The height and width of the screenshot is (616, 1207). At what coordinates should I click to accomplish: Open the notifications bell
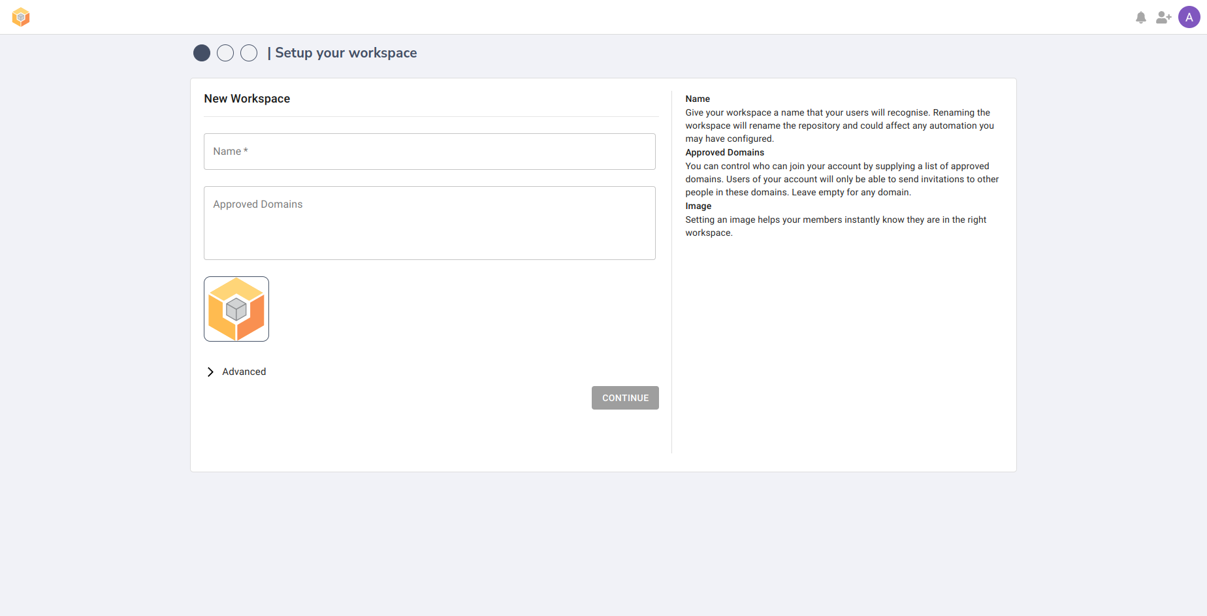pos(1140,18)
